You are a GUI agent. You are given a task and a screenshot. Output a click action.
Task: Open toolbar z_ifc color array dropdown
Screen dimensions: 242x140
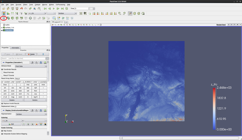37,13
